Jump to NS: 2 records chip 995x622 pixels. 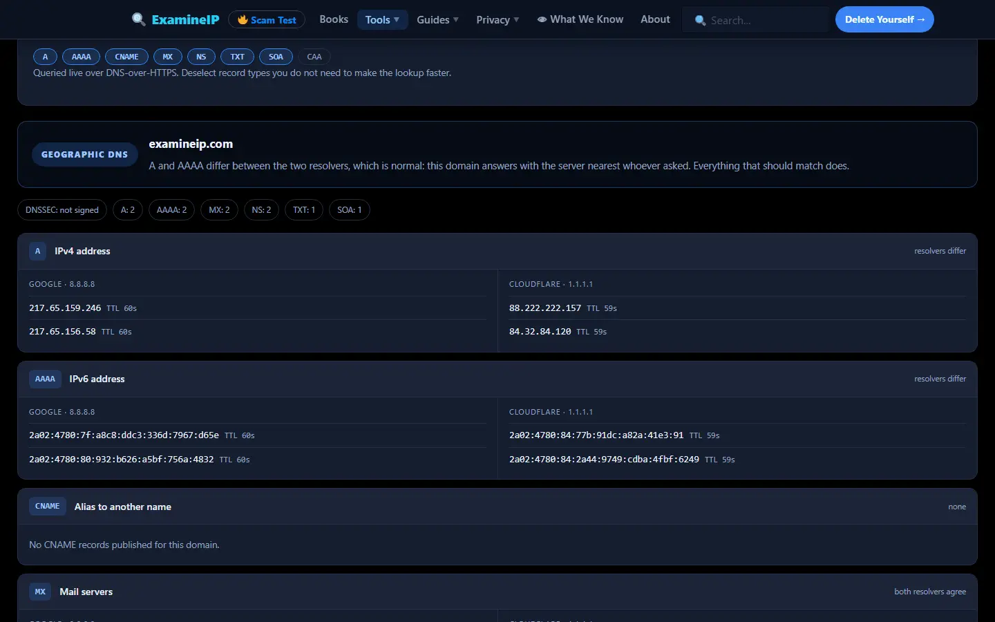[261, 210]
